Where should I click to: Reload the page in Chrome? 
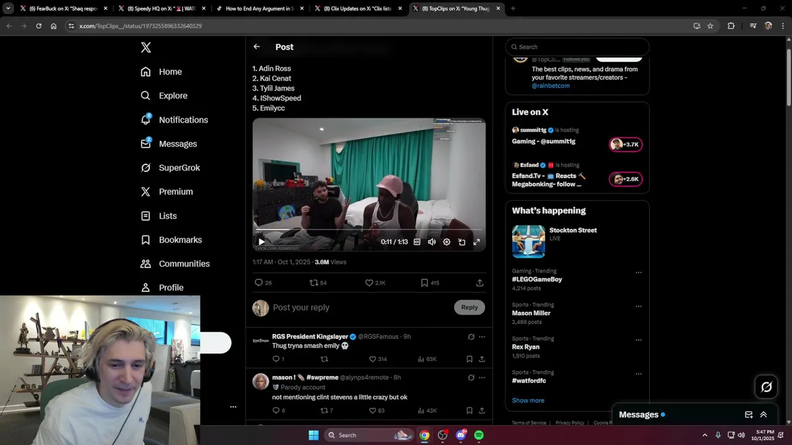tap(38, 26)
